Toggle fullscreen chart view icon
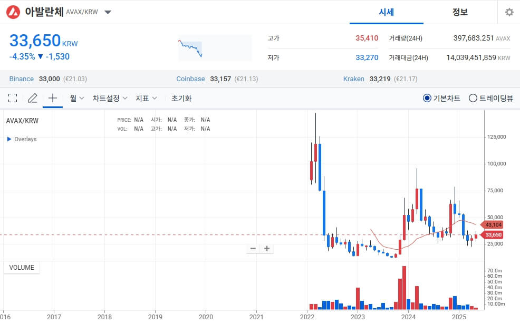Viewport: 520px width, 324px height. (x=13, y=98)
